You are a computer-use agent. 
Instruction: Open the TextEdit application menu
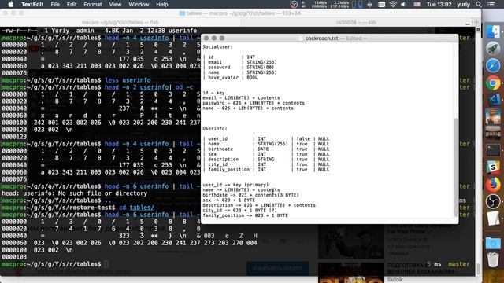tap(32, 4)
